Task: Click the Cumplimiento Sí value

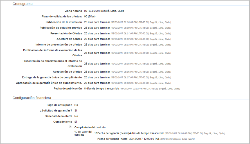Action: (76, 122)
